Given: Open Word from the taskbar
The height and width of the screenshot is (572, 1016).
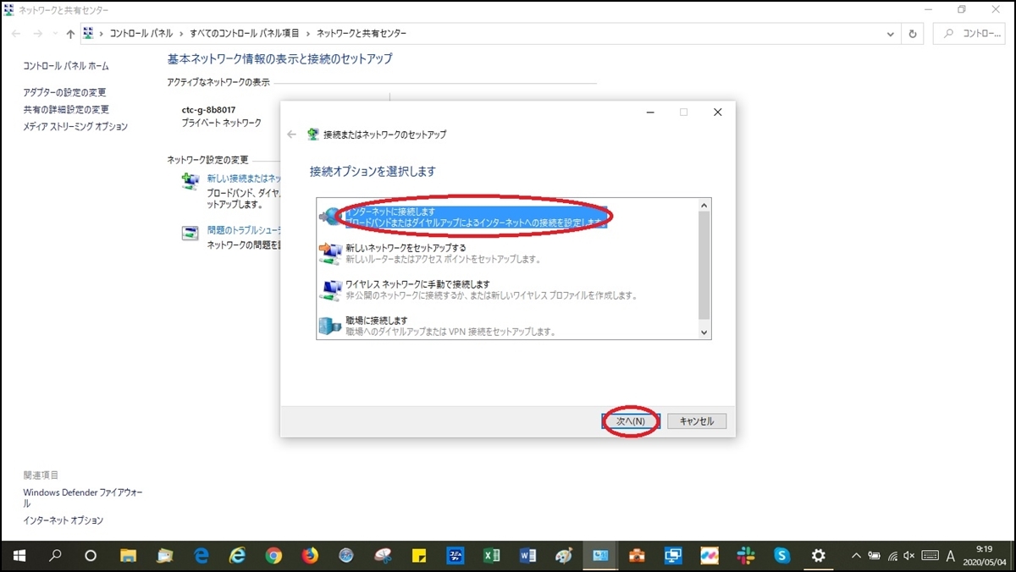Looking at the screenshot, I should click(527, 556).
